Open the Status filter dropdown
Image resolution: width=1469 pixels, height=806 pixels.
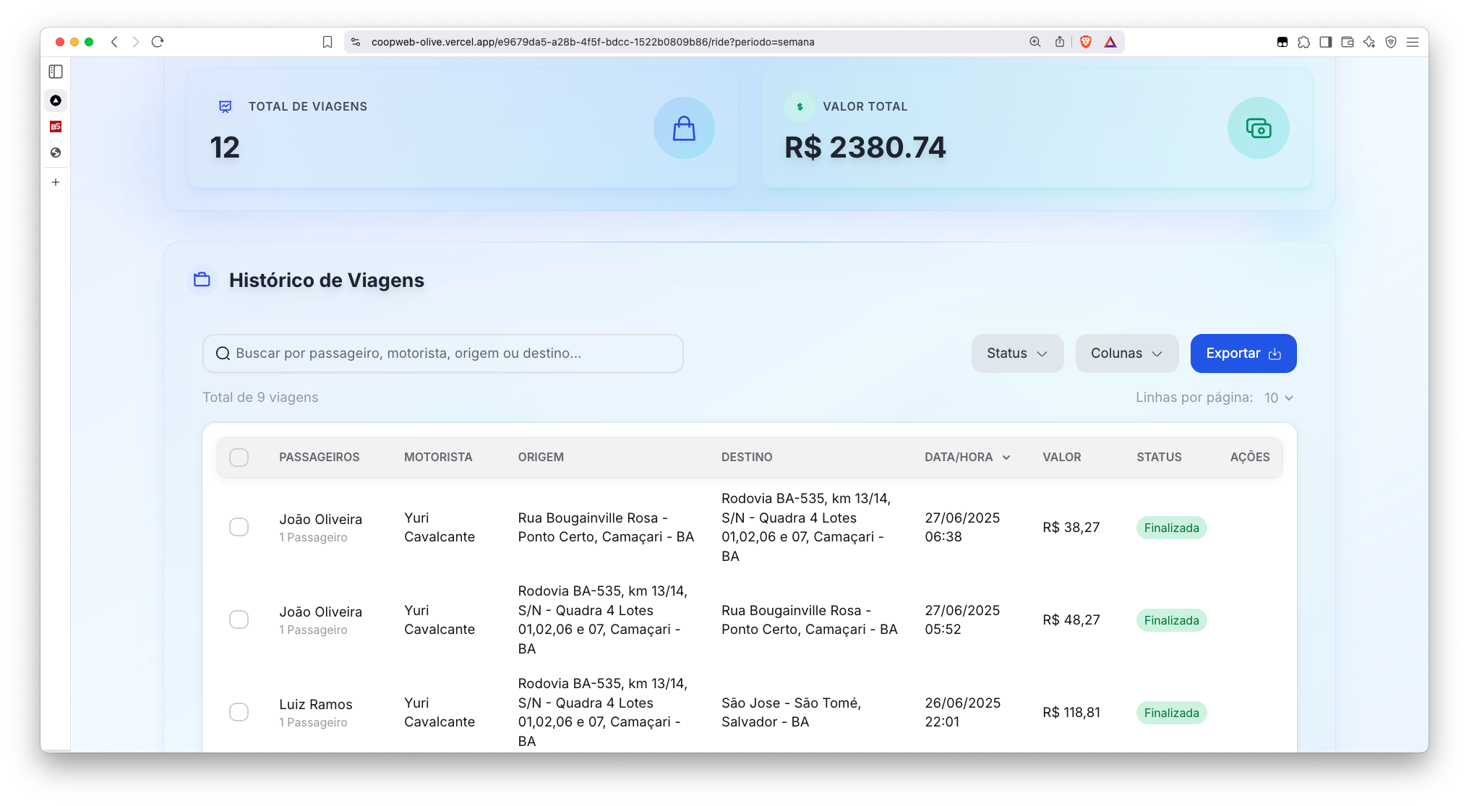click(1017, 353)
